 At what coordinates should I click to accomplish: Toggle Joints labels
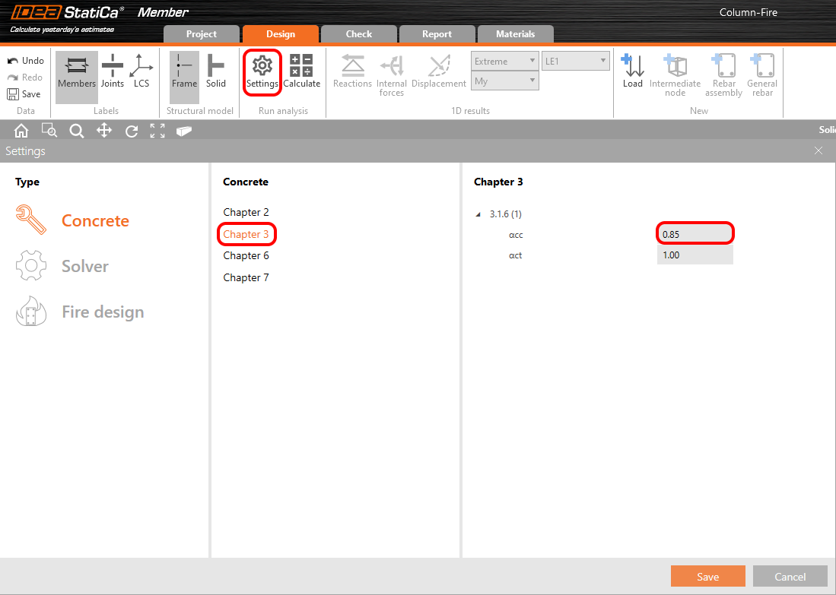tap(113, 71)
